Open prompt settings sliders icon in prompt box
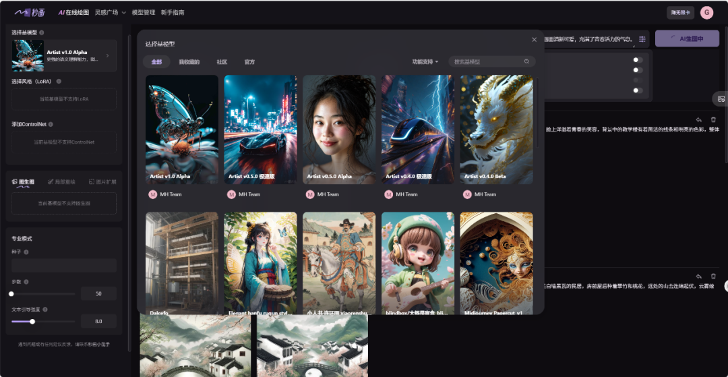Image resolution: width=728 pixels, height=377 pixels. [x=642, y=39]
